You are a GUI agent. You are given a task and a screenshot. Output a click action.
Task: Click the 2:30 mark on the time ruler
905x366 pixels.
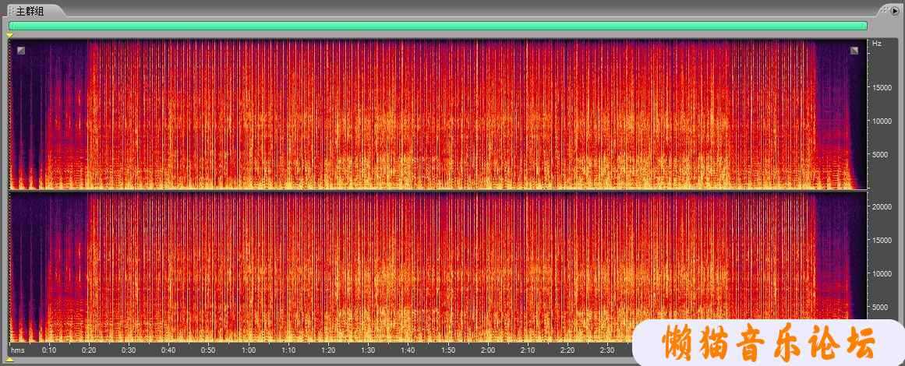tap(608, 350)
